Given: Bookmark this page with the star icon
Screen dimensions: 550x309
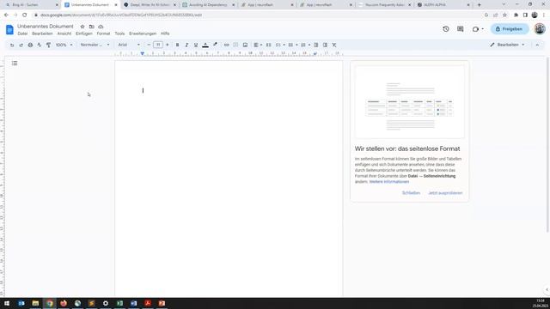Looking at the screenshot, I should point(504,15).
